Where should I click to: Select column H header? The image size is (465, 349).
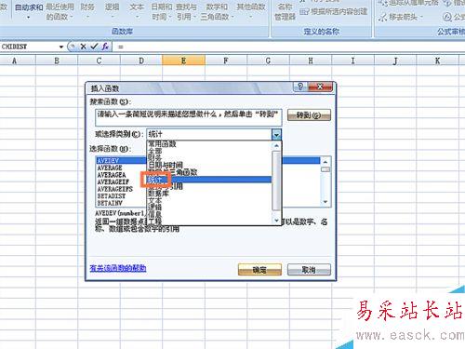[311, 60]
